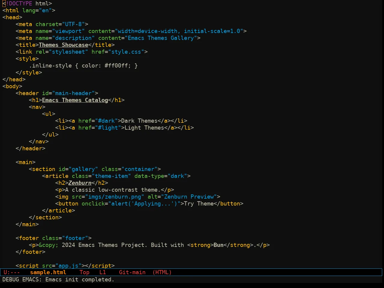This screenshot has width=384, height=288.
Task: Click the "imgs/zenburn.png" src value
Action: (115, 197)
